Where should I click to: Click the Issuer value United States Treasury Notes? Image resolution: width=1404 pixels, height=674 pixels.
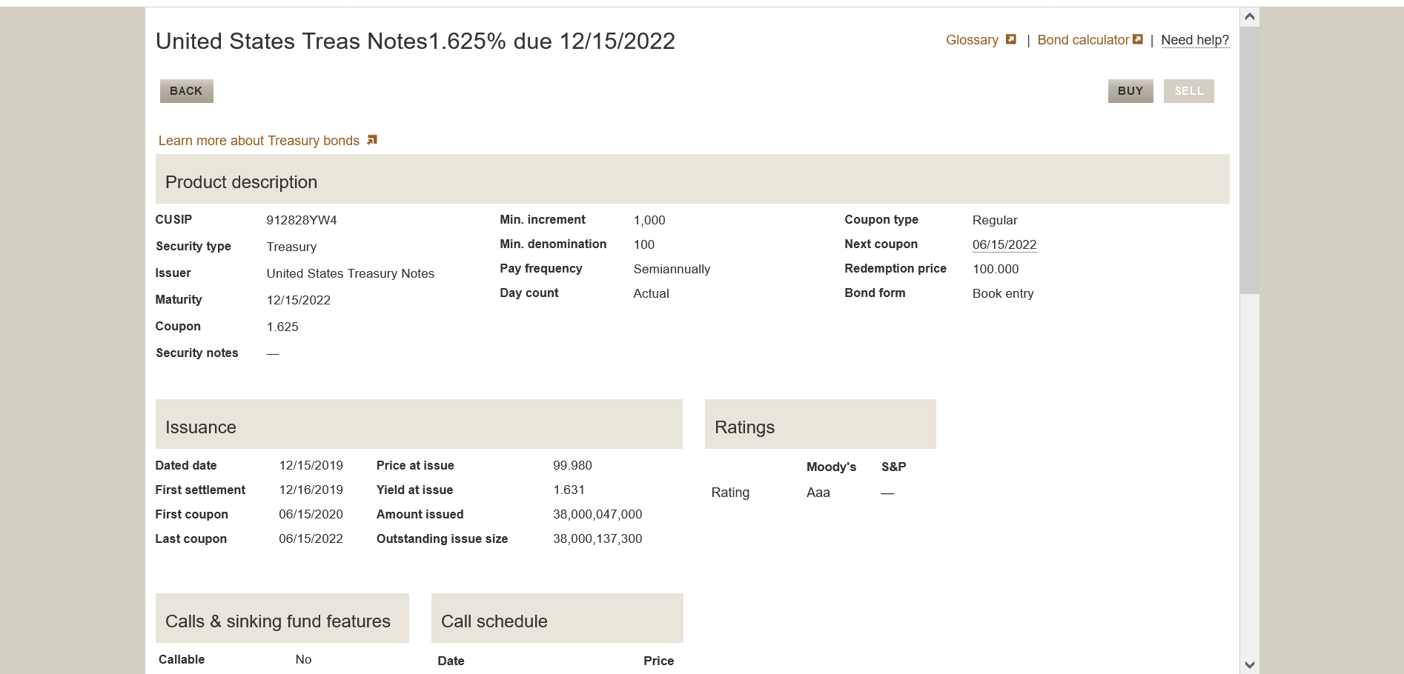pyautogui.click(x=351, y=273)
